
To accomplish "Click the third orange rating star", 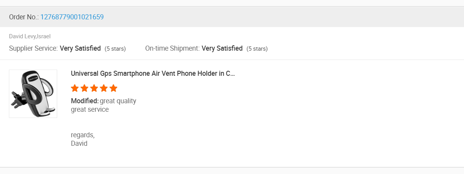I will click(94, 89).
